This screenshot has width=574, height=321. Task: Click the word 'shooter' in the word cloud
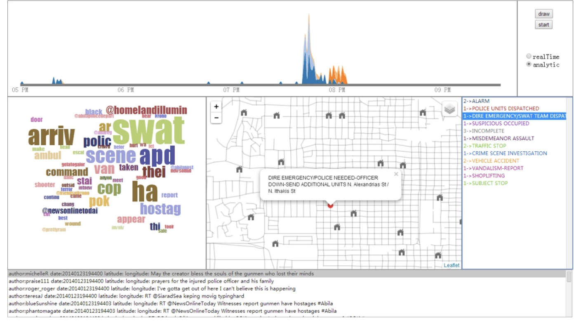(x=45, y=185)
